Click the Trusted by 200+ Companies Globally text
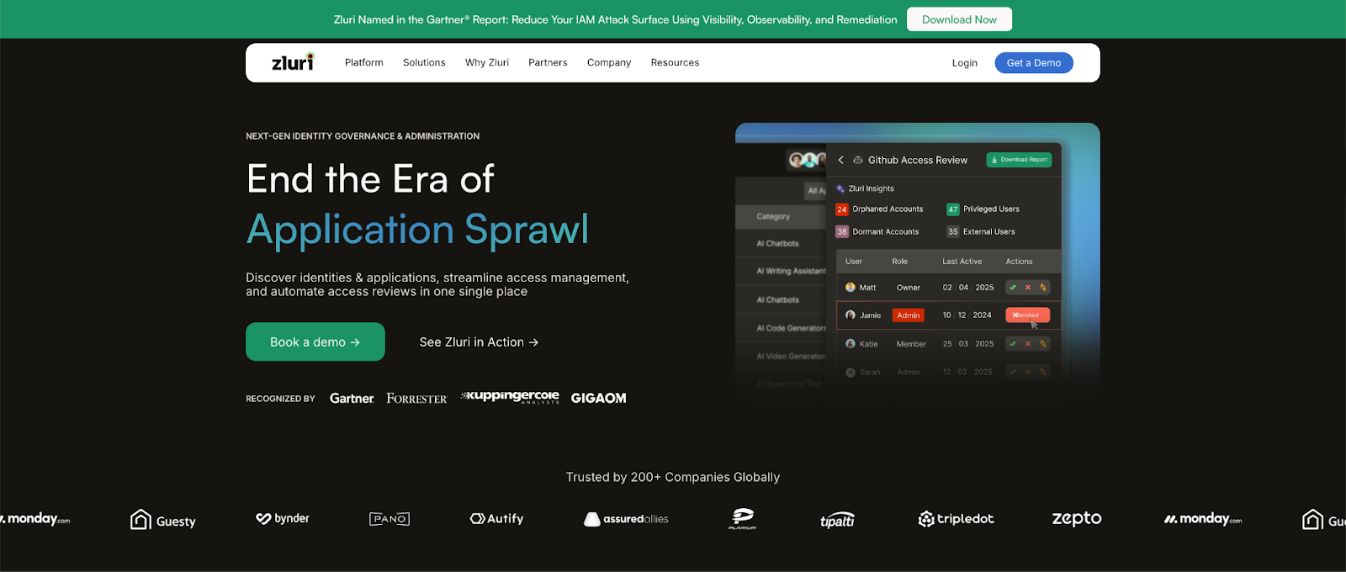This screenshot has height=572, width=1346. pyautogui.click(x=673, y=477)
